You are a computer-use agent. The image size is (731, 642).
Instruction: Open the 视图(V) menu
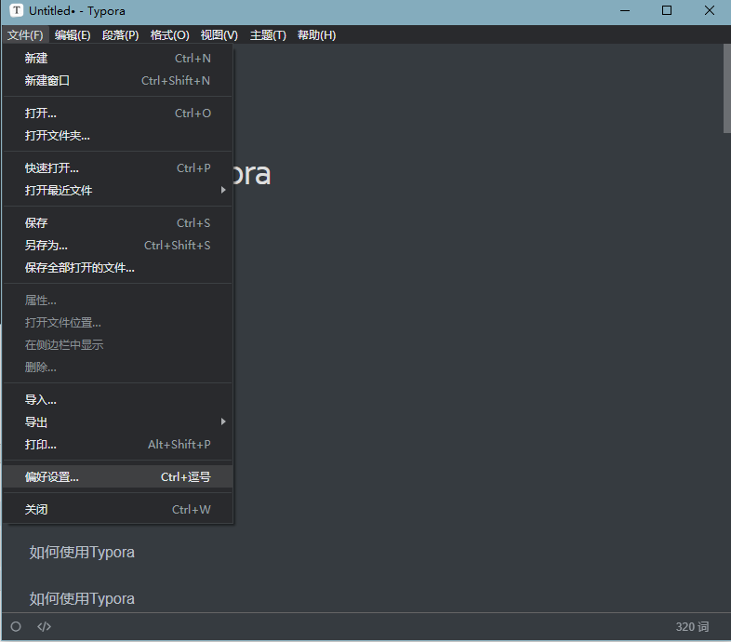219,35
